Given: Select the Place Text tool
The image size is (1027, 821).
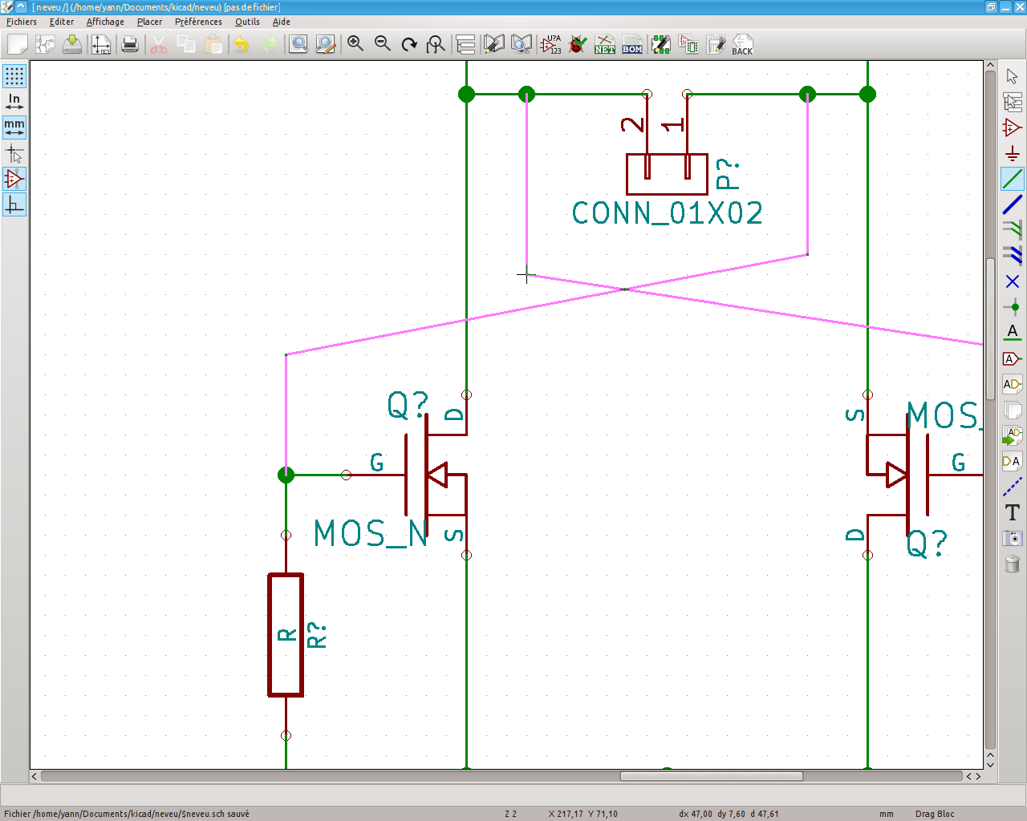Looking at the screenshot, I should pyautogui.click(x=1013, y=512).
